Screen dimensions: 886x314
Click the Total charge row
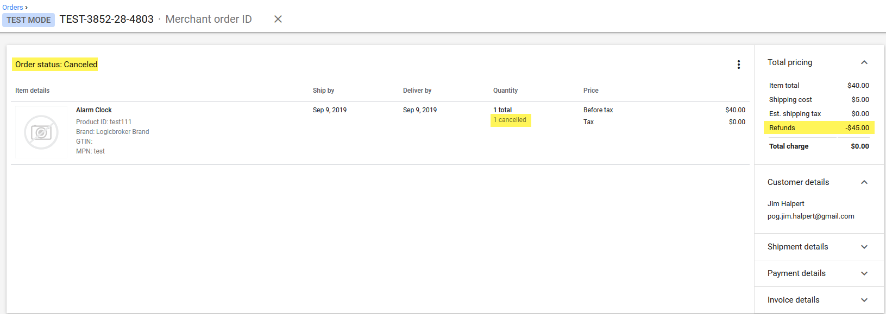point(819,146)
